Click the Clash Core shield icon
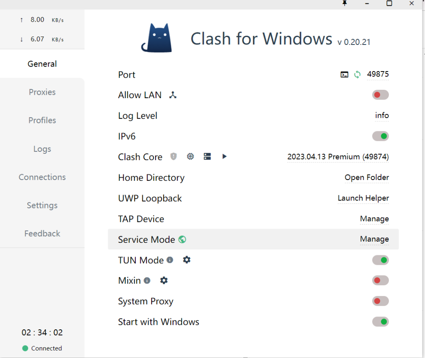Viewport: 425px width, 358px height. [x=173, y=156]
